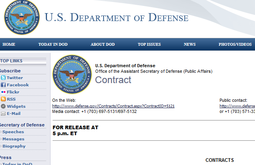Open TODAY IN DOD menu

coord(53,45)
